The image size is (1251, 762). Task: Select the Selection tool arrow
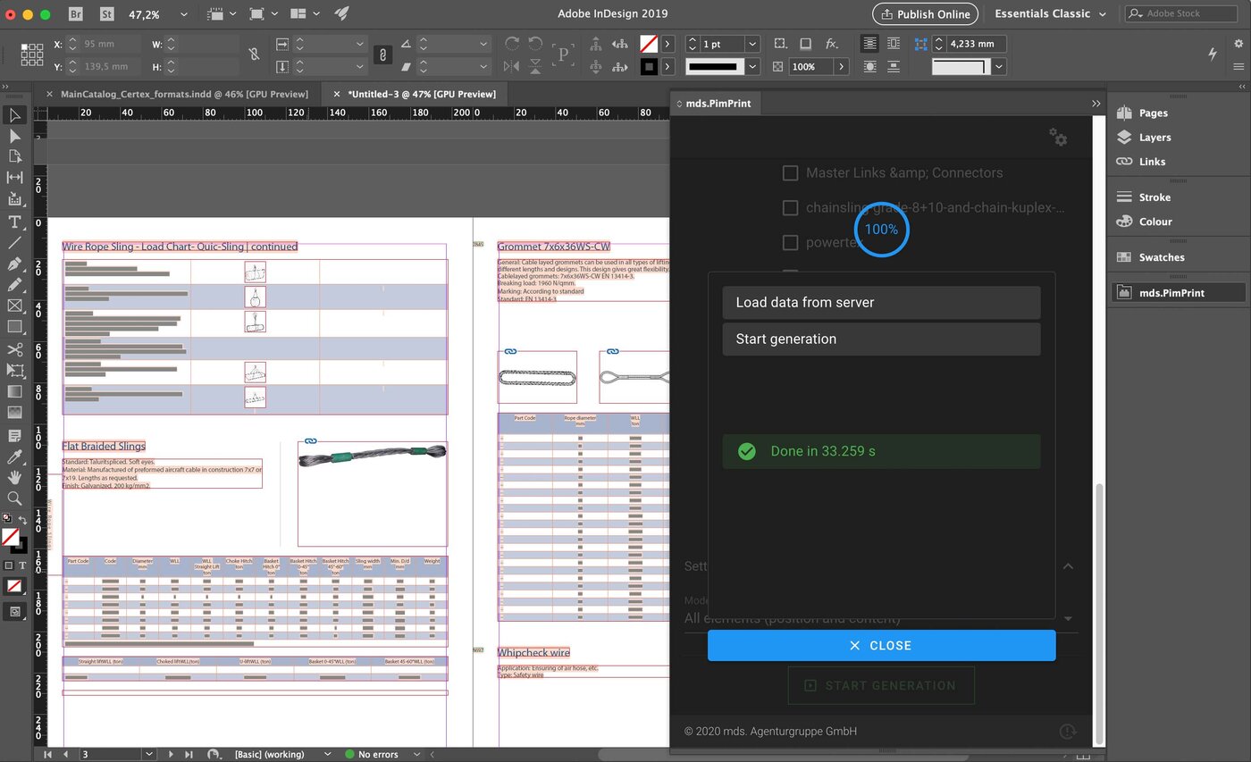tap(14, 115)
